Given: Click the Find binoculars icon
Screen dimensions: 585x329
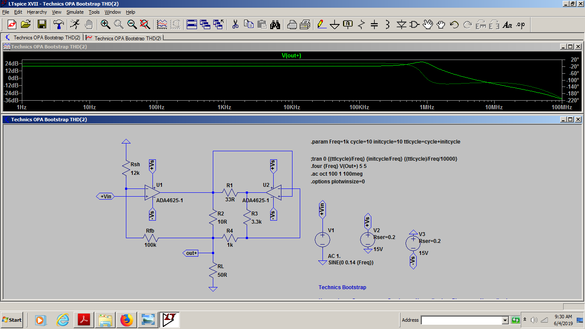Looking at the screenshot, I should 275,24.
